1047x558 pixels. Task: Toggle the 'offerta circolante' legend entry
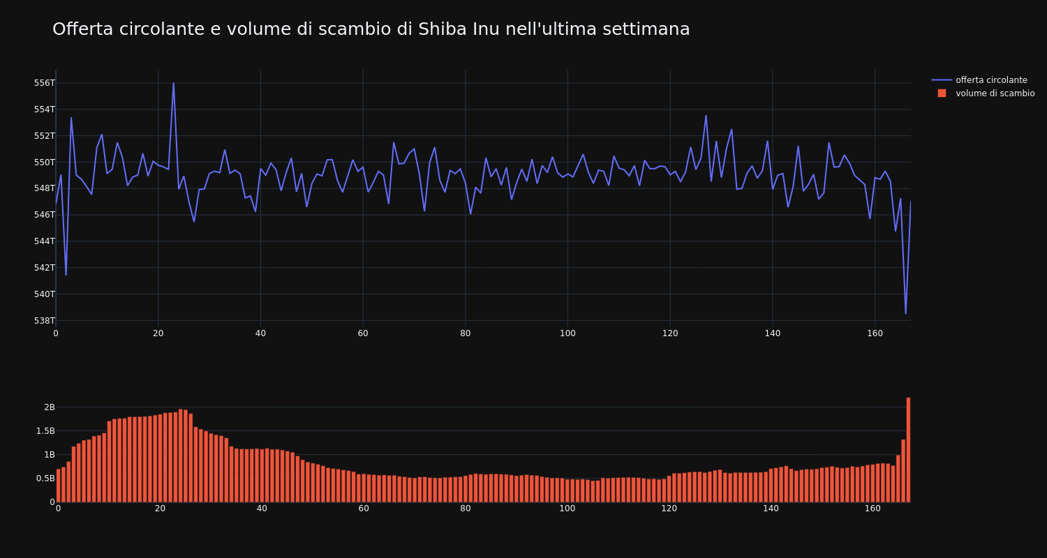(983, 80)
